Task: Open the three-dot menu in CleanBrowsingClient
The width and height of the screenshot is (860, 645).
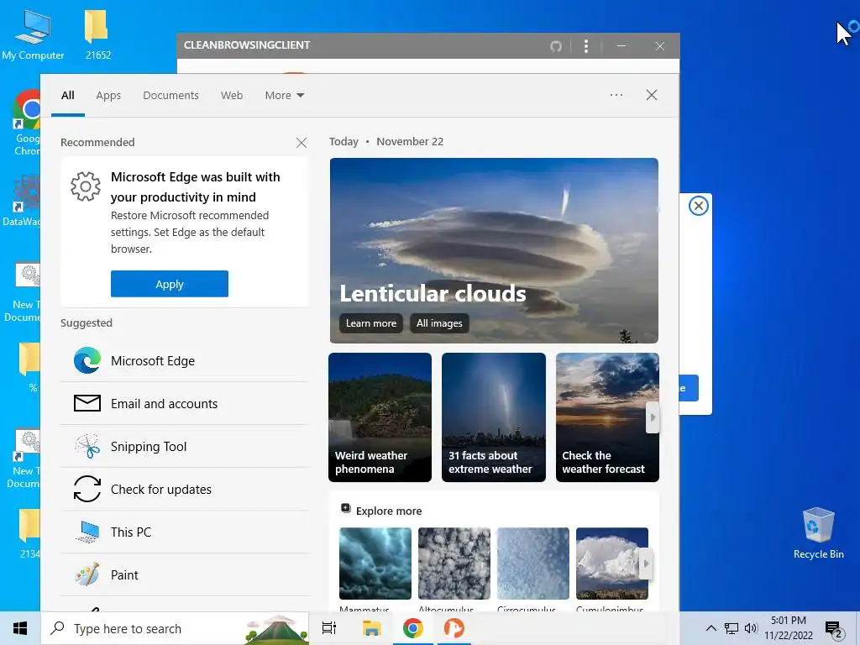Action: (586, 46)
